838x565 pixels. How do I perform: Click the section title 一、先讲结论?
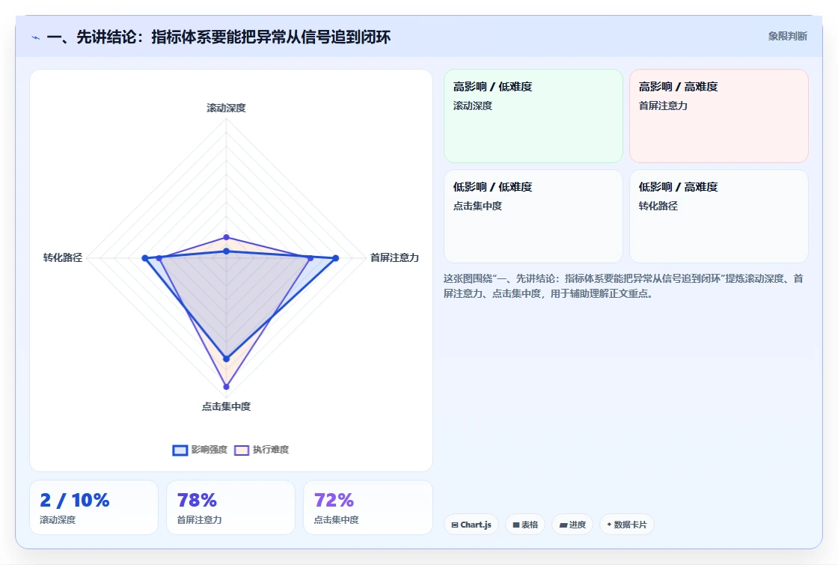(x=218, y=37)
